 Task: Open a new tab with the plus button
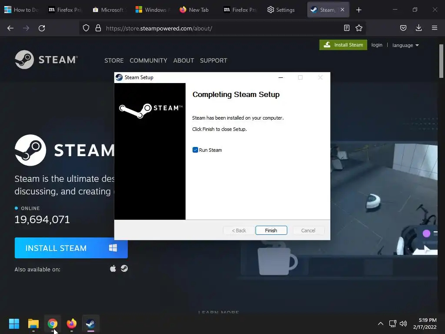[359, 10]
